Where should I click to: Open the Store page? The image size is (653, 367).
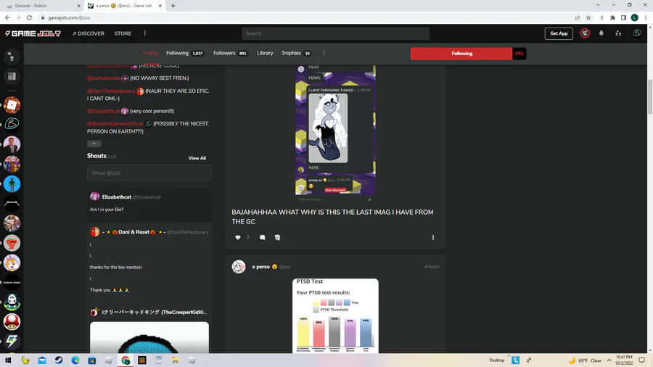(x=123, y=33)
